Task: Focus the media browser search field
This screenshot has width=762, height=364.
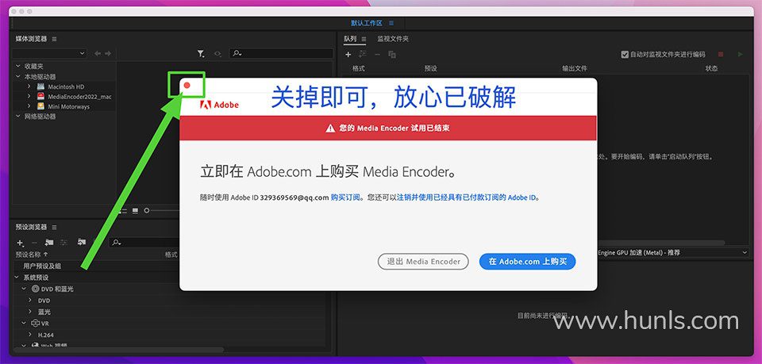Action: click(281, 53)
